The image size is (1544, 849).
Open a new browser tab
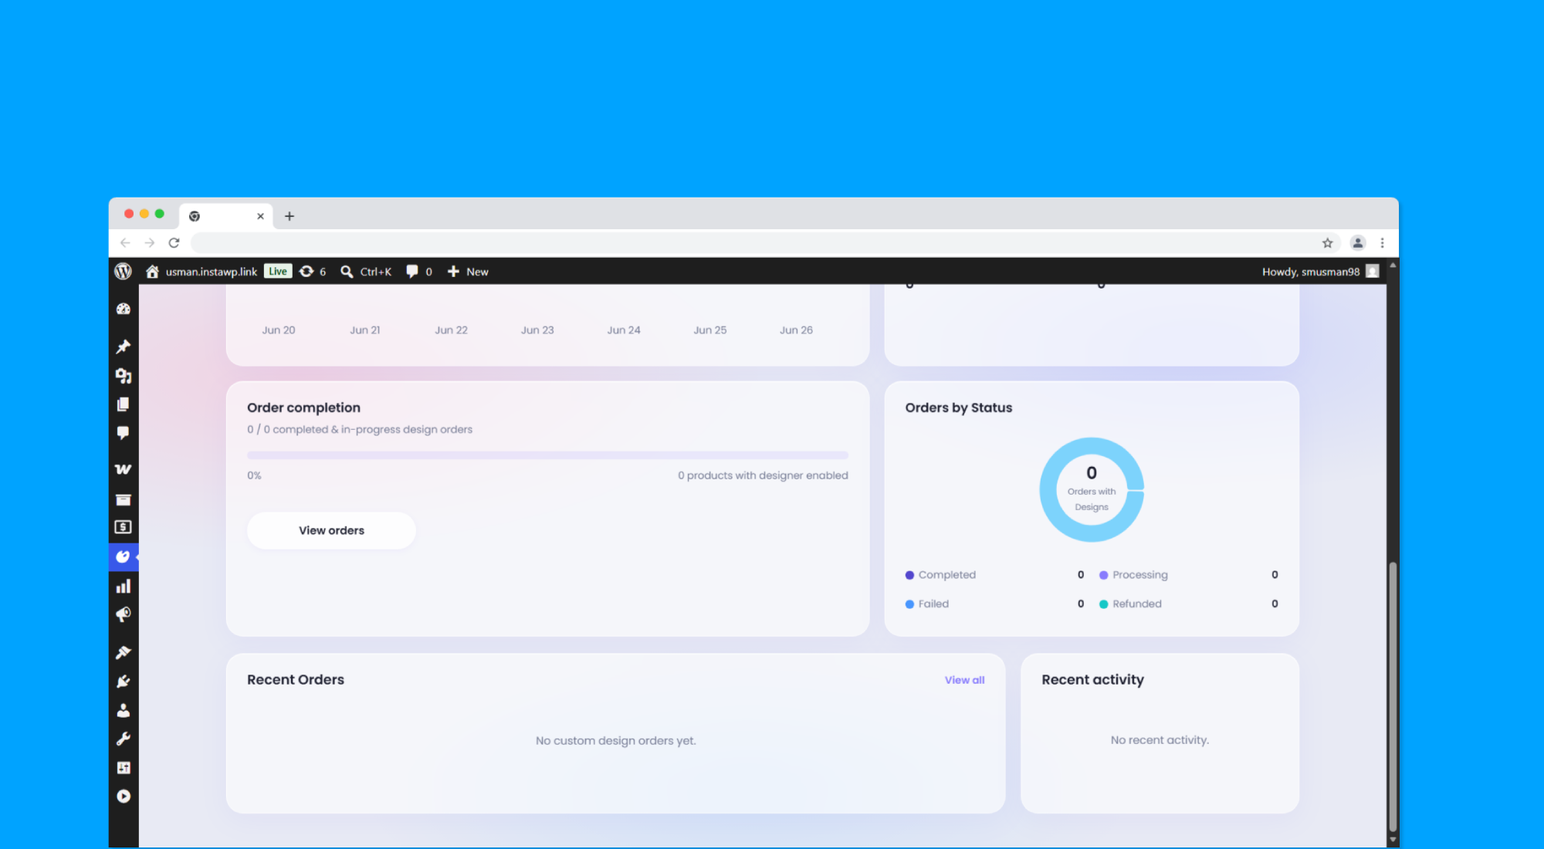(289, 216)
